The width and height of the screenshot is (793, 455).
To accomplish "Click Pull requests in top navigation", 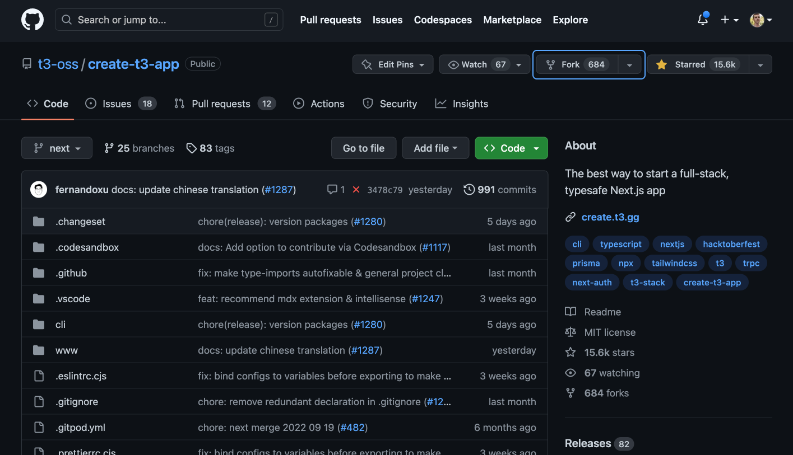I will pos(331,20).
